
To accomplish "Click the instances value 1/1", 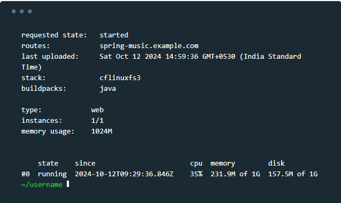I will point(97,121).
